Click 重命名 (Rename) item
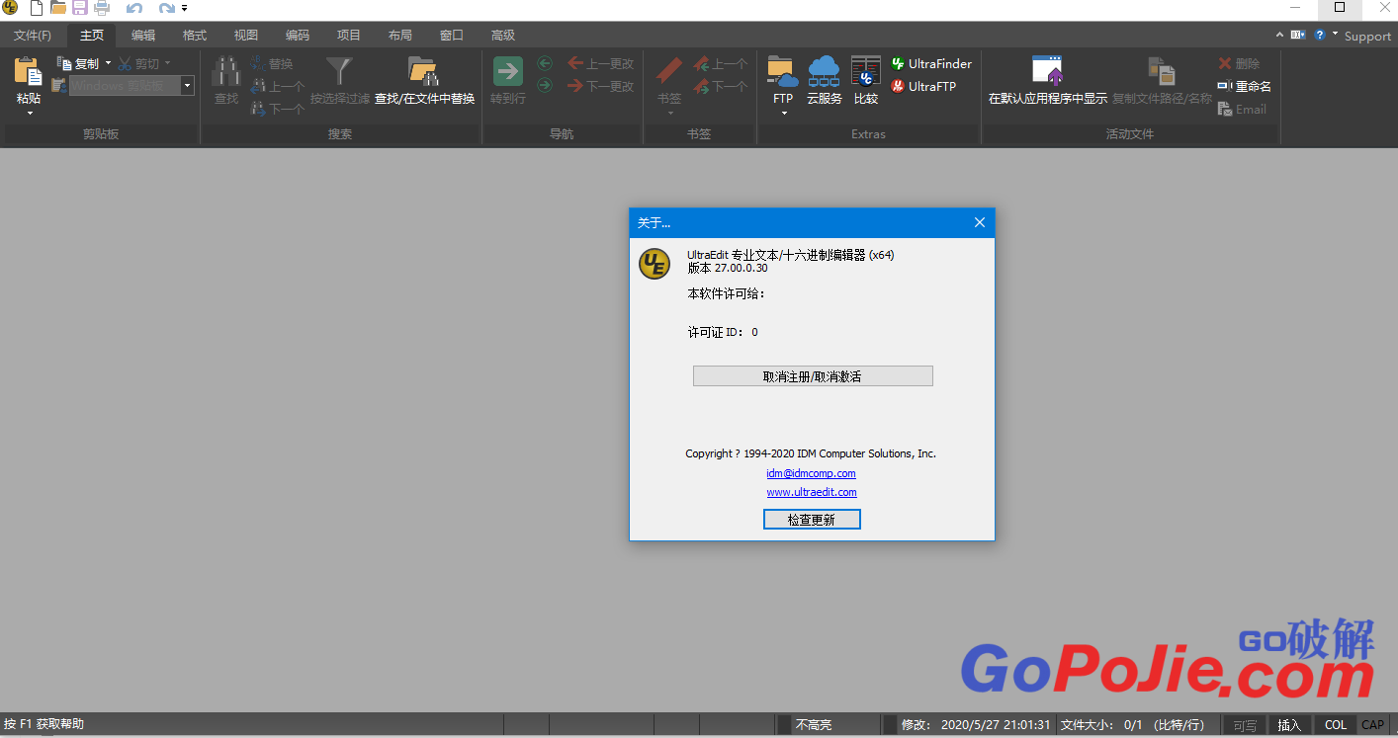Viewport: 1398px width, 738px height. [x=1245, y=86]
